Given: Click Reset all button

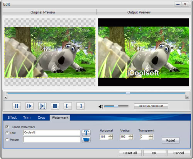Looking at the screenshot, I should pos(130,153).
